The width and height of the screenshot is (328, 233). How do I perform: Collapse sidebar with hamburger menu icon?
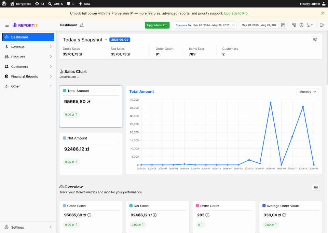7,25
